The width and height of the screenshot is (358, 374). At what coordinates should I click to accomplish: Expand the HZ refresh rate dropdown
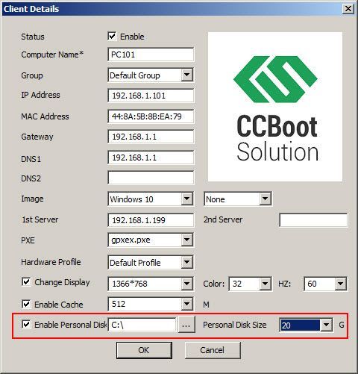coord(340,284)
